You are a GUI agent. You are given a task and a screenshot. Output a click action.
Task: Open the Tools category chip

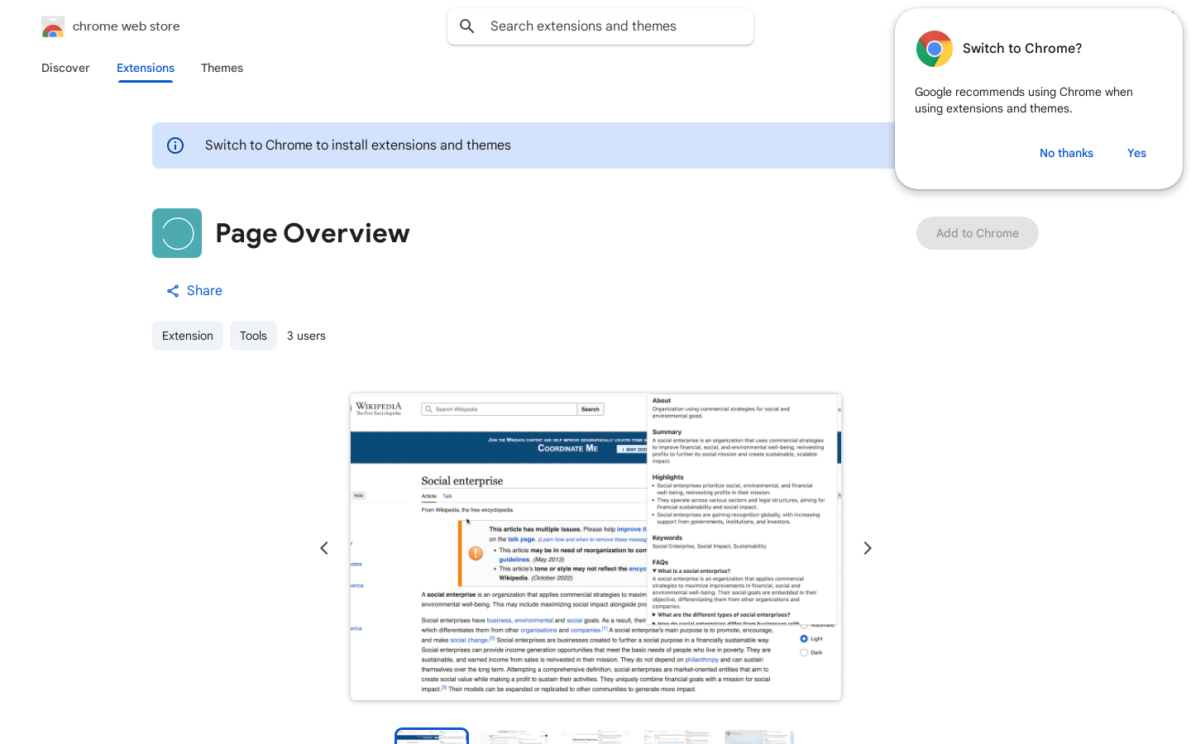click(253, 336)
